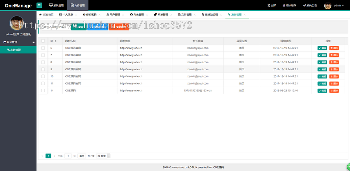The width and height of the screenshot is (350, 171).
Task: Switch to the 用户管理 tab
Action: point(113,14)
